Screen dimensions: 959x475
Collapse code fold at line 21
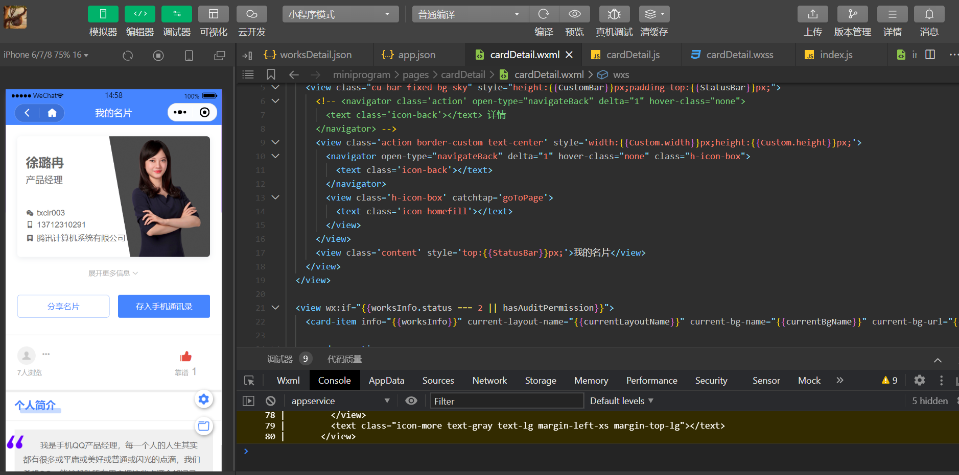(275, 308)
